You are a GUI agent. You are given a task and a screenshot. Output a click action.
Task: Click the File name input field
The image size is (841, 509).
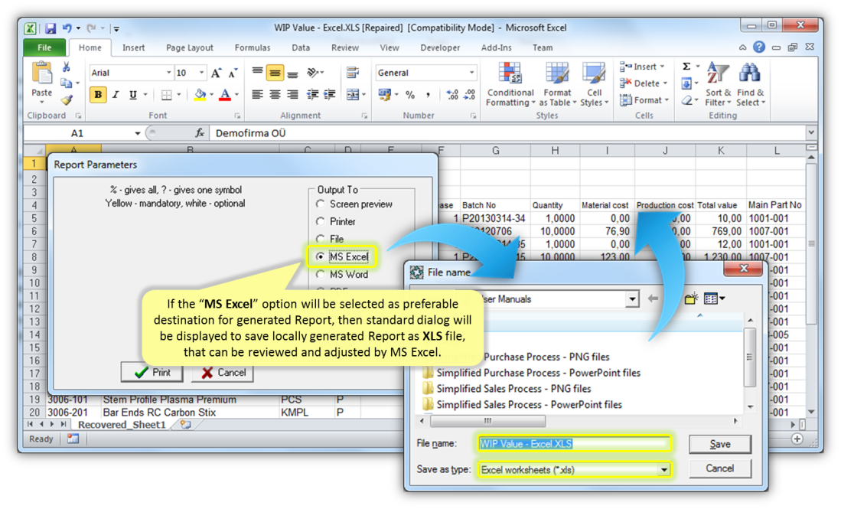coord(574,444)
